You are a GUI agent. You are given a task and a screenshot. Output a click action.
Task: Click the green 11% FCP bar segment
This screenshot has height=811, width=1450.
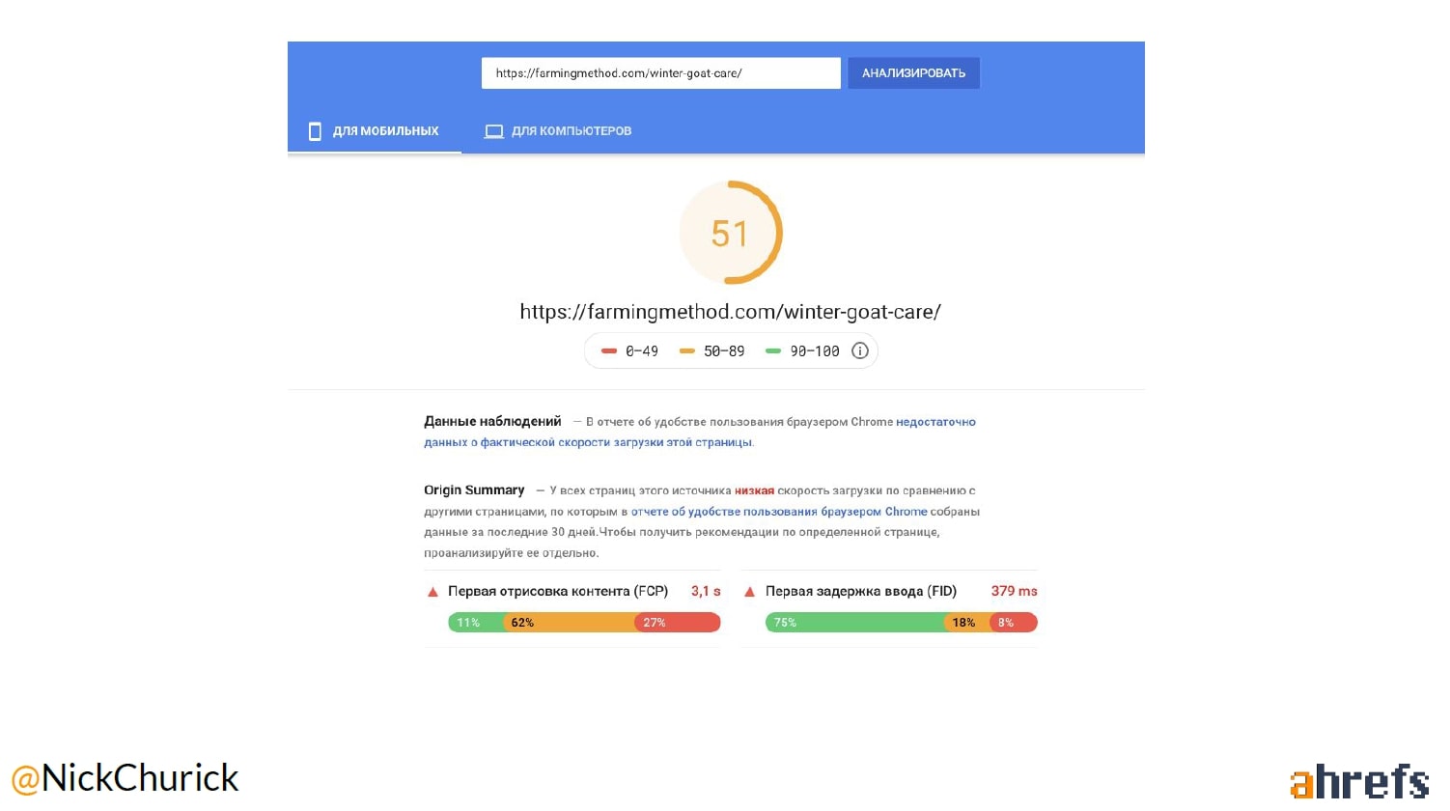[474, 623]
